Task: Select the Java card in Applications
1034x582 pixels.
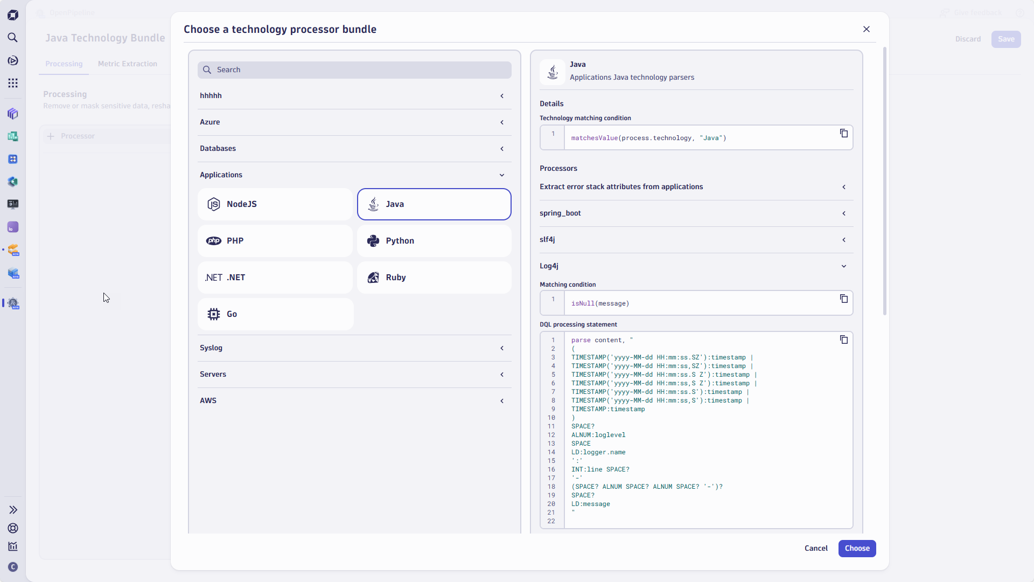Action: (434, 204)
